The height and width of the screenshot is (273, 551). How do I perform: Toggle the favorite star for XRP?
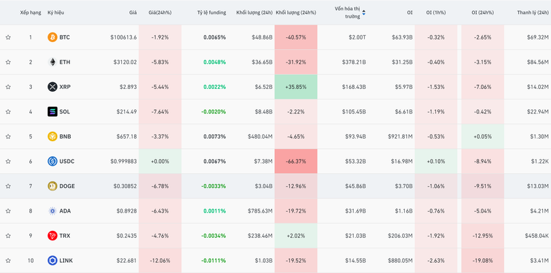point(8,87)
